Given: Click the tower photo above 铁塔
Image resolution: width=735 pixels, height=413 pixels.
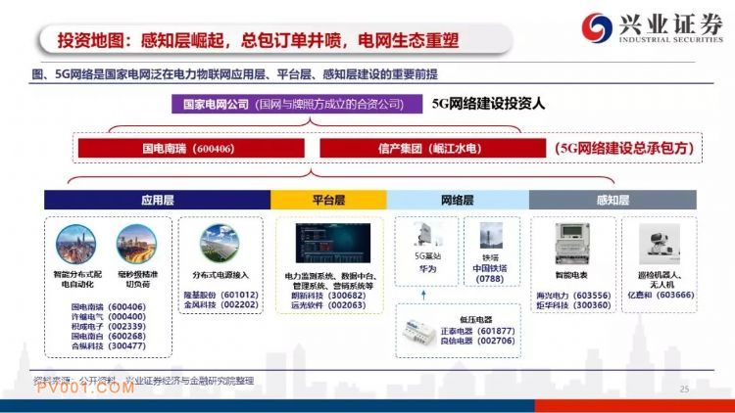Looking at the screenshot, I should [x=491, y=236].
